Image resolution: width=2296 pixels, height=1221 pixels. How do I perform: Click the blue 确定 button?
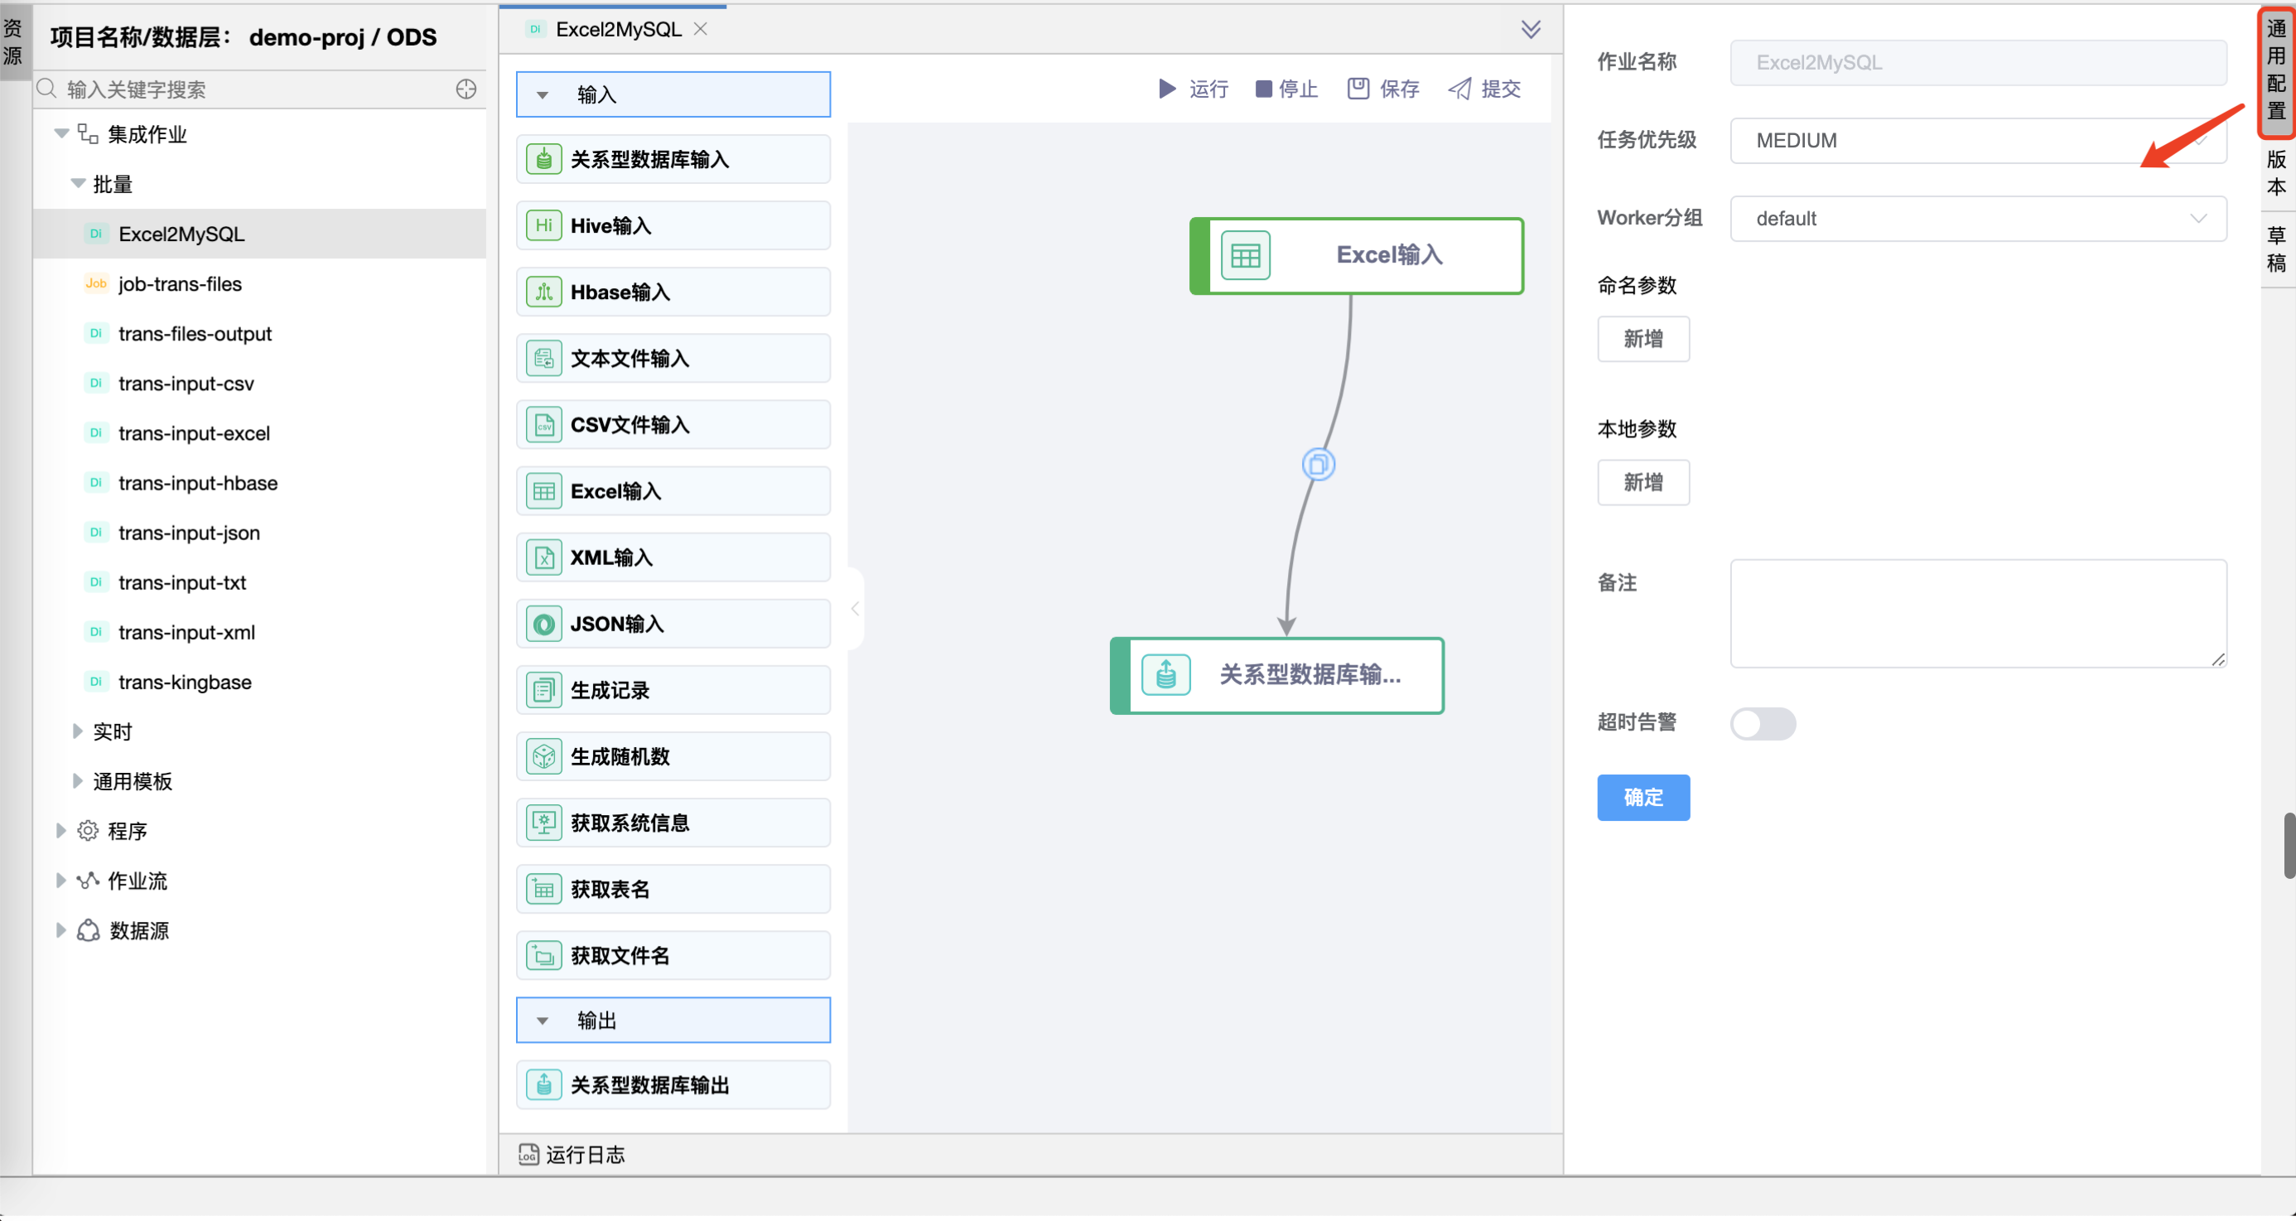[x=1642, y=797]
